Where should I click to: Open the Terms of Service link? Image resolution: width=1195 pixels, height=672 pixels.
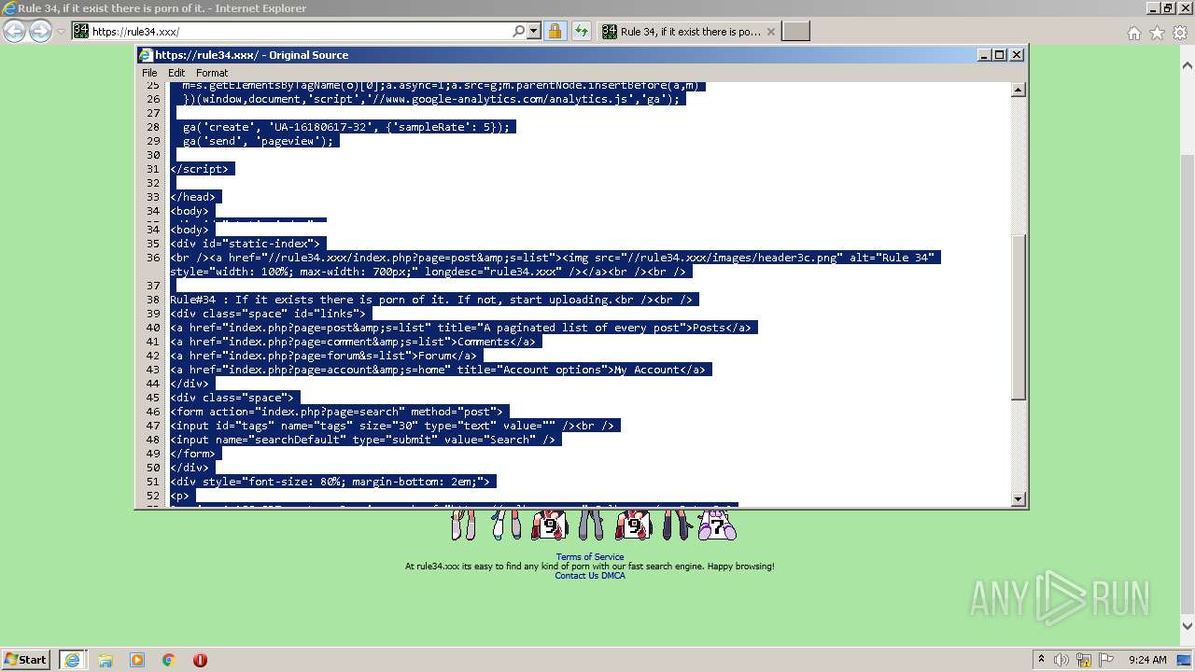pyautogui.click(x=590, y=557)
